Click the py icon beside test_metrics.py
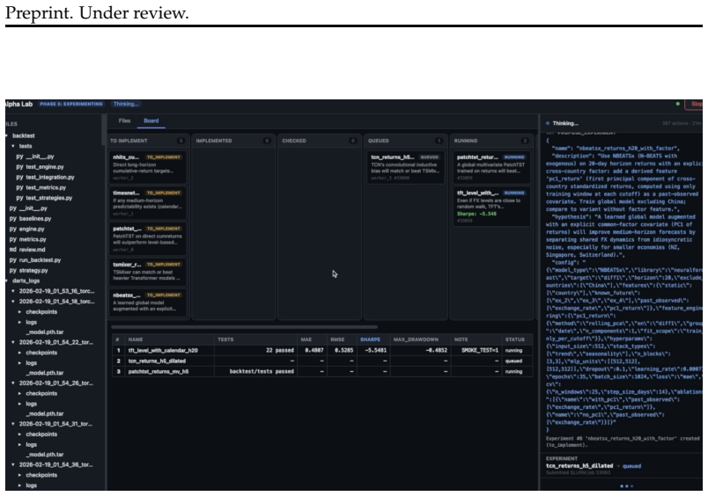Screen dimensions: 708x496 [x=19, y=187]
